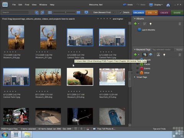Edit album pencil icon
Screen dimensions: 184x138
click(x=145, y=24)
